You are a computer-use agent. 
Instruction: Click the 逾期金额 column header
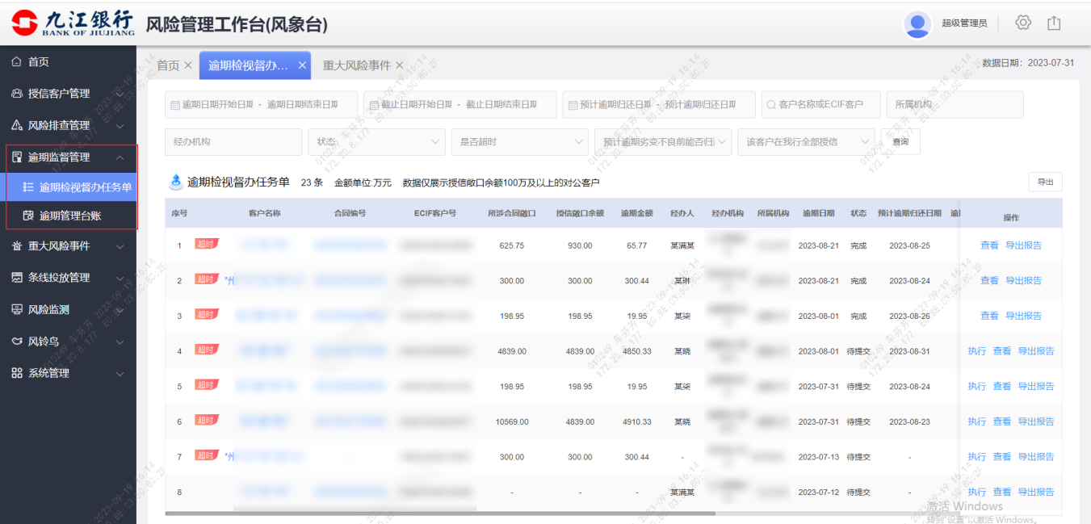pyautogui.click(x=636, y=214)
